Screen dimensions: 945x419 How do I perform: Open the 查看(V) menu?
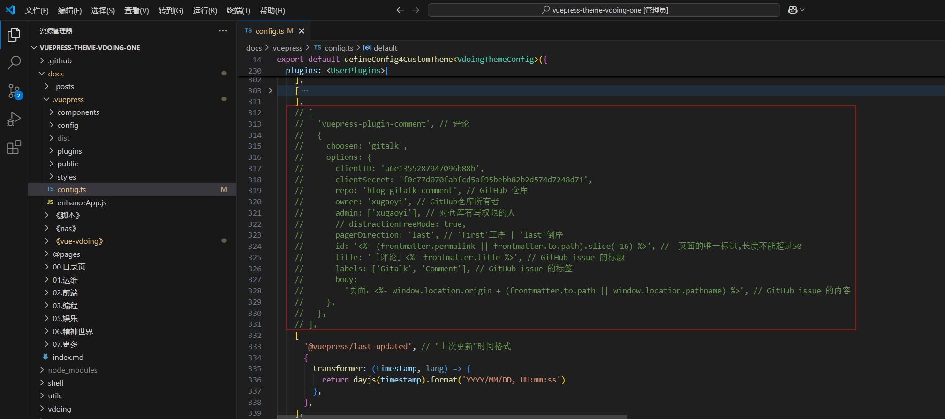(x=136, y=10)
